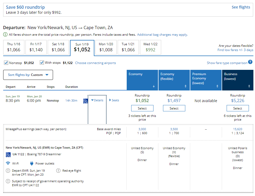The height and width of the screenshot is (196, 255).
Task: Click the United logo beside flight duration
Action: coord(86,101)
